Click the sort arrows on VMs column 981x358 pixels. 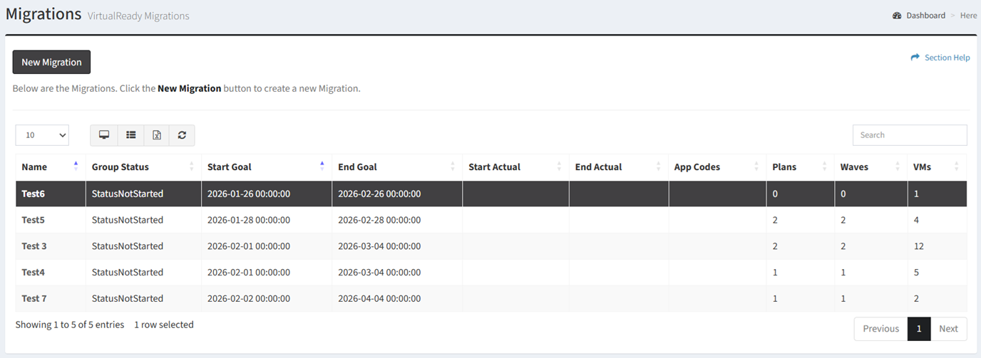(x=956, y=167)
